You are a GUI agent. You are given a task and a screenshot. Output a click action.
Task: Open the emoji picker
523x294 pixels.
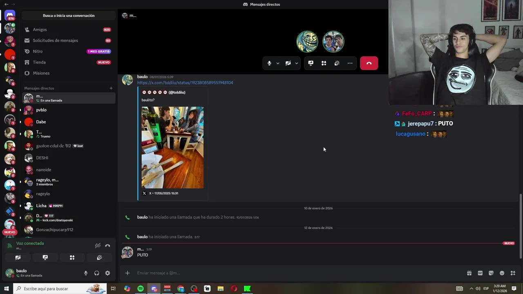[x=502, y=273]
